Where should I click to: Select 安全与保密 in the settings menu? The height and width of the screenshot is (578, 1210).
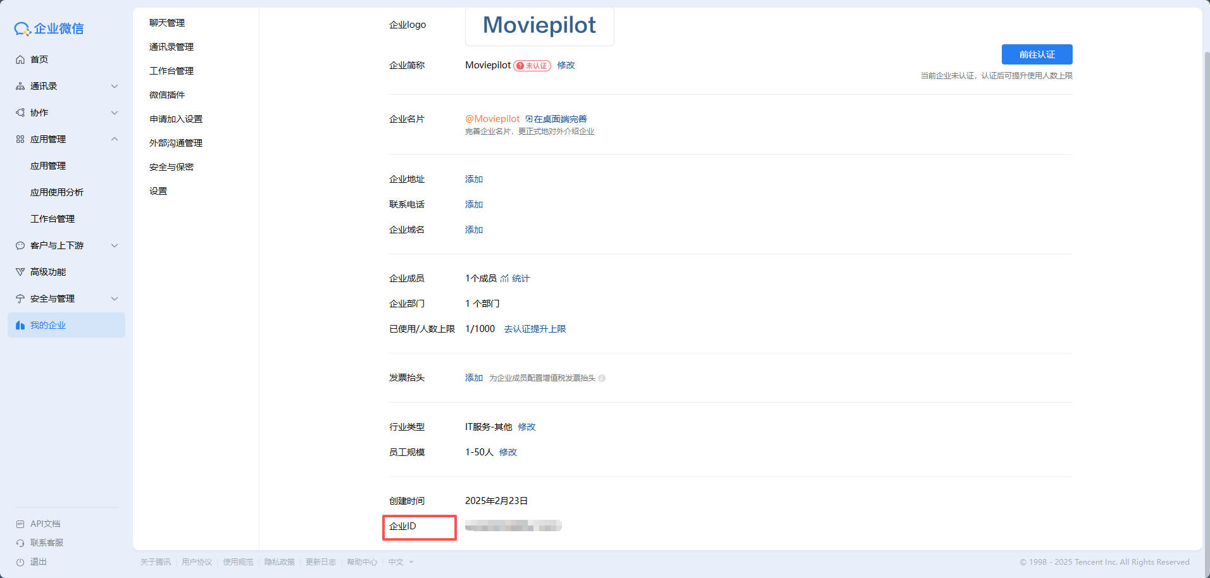pyautogui.click(x=172, y=167)
